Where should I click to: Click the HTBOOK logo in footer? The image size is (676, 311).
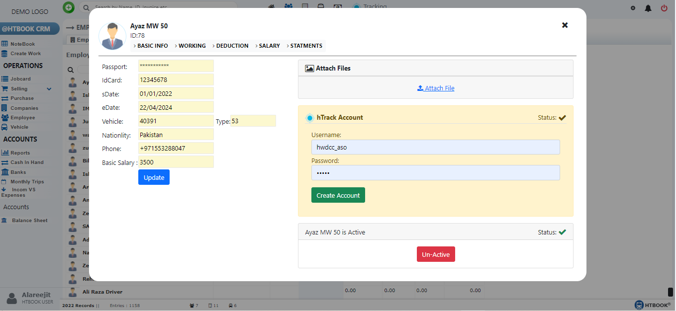point(653,305)
